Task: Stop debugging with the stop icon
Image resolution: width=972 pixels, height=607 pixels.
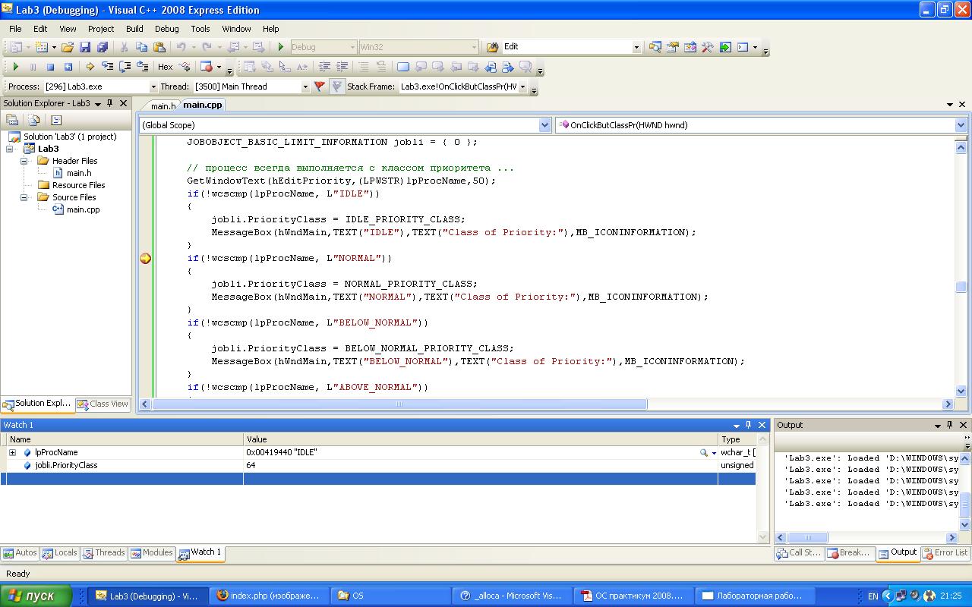Action: [x=50, y=67]
